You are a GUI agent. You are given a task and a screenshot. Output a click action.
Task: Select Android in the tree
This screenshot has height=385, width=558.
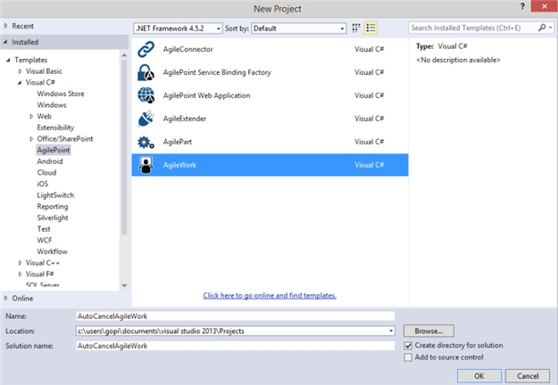pos(50,161)
